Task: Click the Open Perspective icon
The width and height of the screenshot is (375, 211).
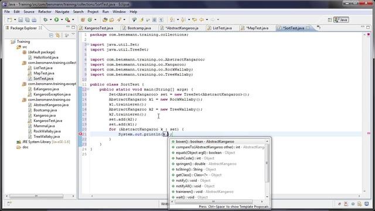Action: (330, 20)
